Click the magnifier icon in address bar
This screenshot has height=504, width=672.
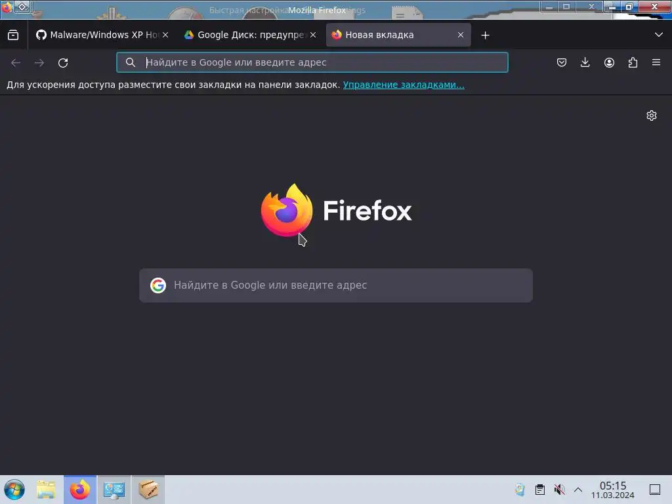(x=131, y=62)
